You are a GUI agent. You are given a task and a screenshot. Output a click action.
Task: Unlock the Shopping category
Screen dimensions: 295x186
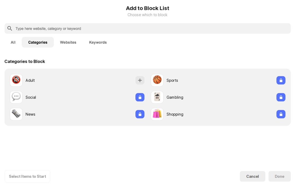[281, 114]
